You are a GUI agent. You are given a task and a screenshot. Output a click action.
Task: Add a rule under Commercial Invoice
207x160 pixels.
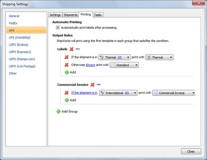tap(70, 100)
